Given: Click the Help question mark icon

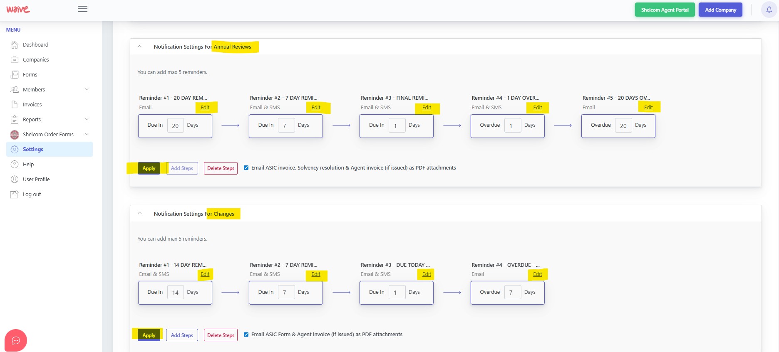Looking at the screenshot, I should coord(15,164).
